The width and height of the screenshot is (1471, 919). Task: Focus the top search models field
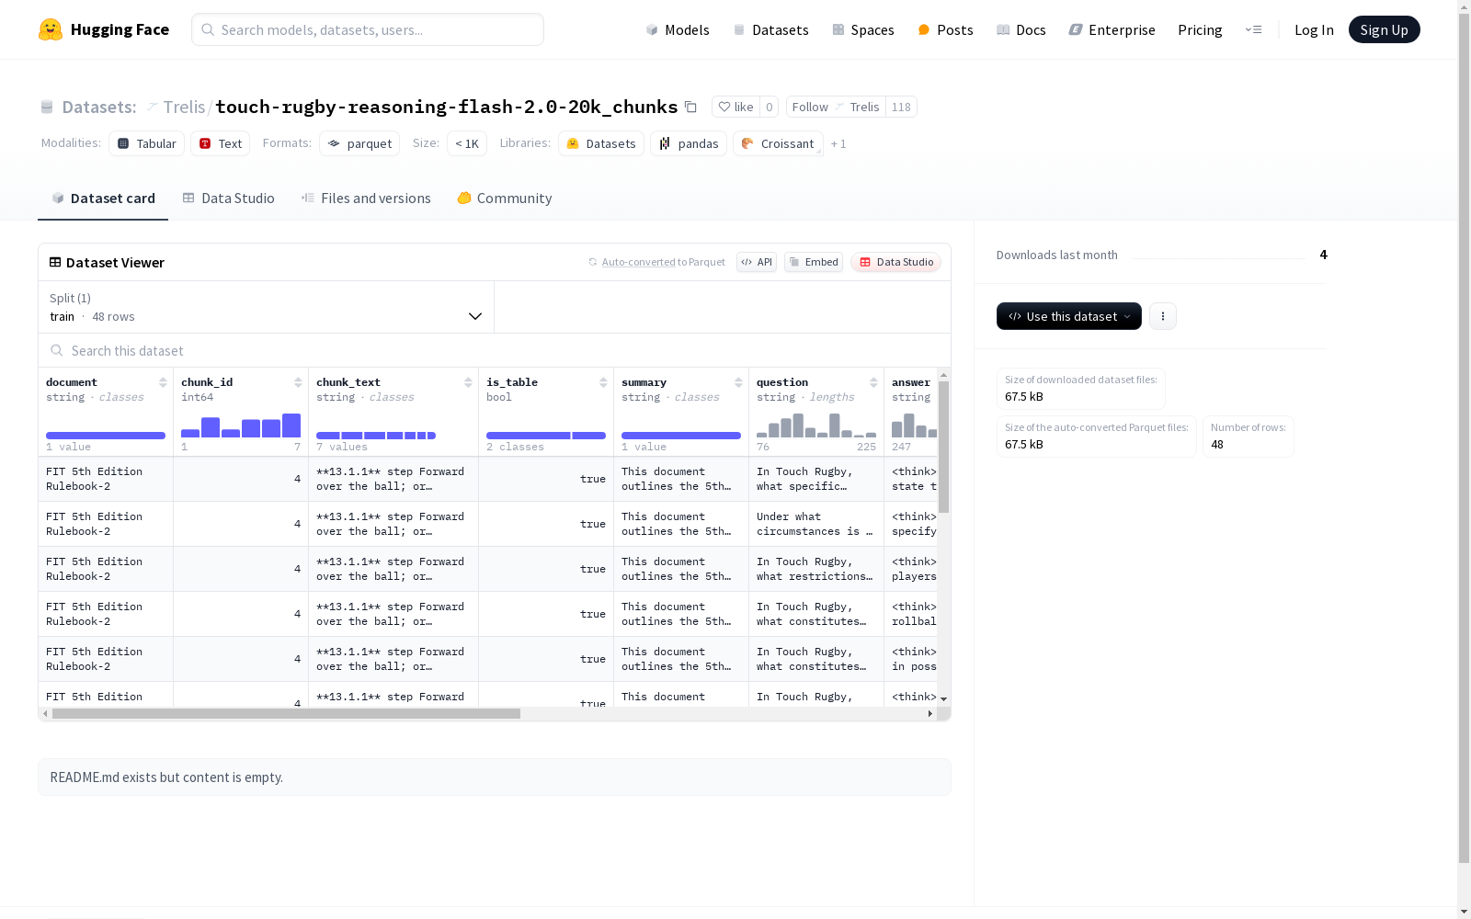tap(368, 29)
